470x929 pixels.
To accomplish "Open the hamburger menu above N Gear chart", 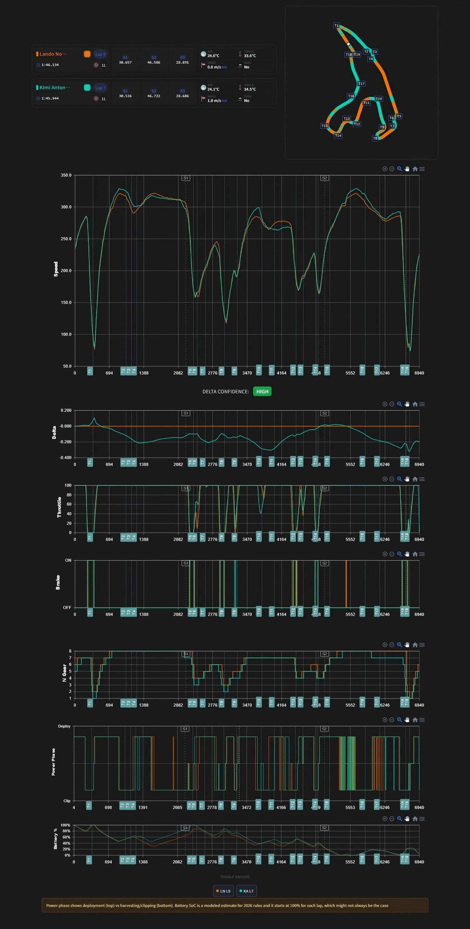I will (x=422, y=645).
